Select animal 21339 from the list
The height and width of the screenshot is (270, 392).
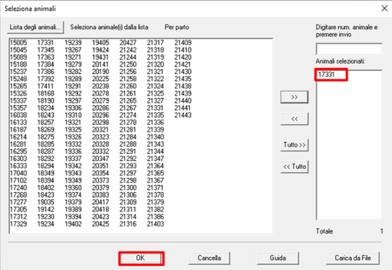pos(156,130)
